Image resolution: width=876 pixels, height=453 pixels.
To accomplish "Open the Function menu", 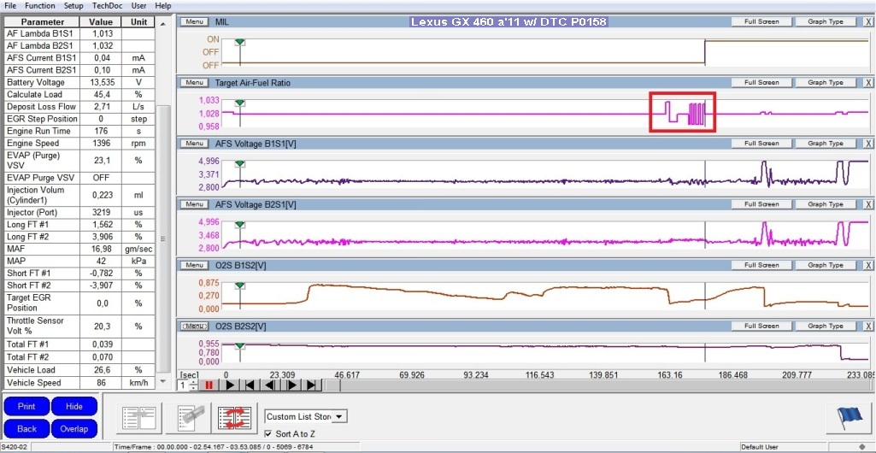I will (x=39, y=5).
